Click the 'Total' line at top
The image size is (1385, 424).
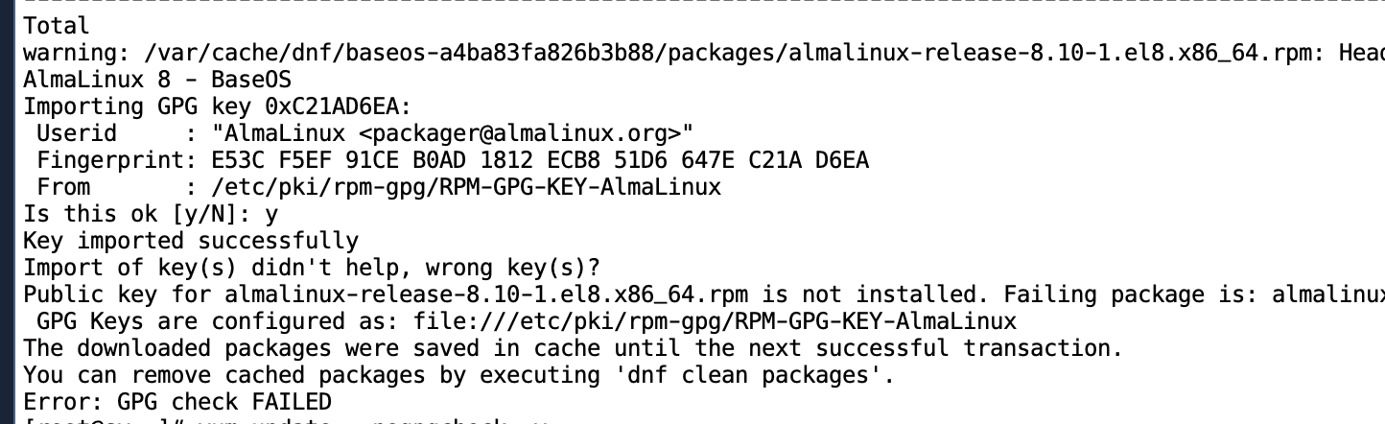click(57, 25)
